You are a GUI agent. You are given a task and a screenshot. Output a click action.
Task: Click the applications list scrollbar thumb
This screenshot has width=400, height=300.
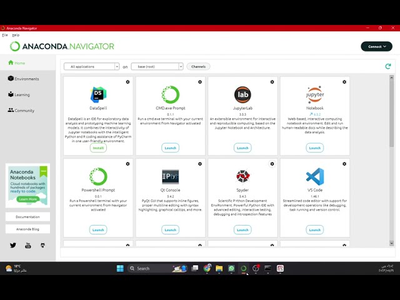(392, 115)
